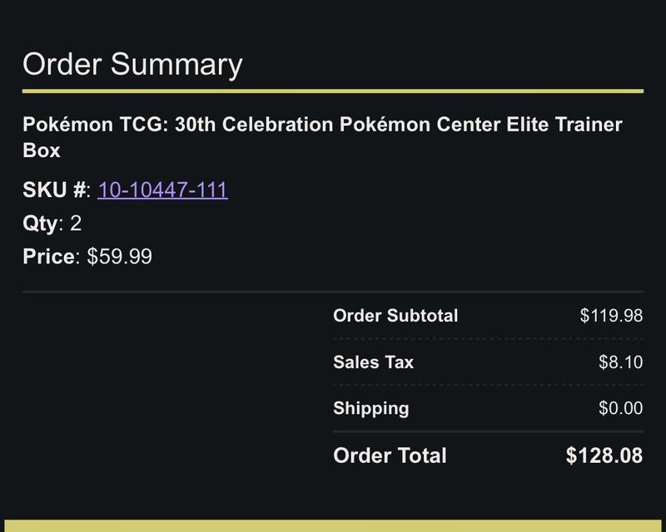Click the Order Summary heading
Viewport: 666px width, 532px height.
tap(132, 64)
